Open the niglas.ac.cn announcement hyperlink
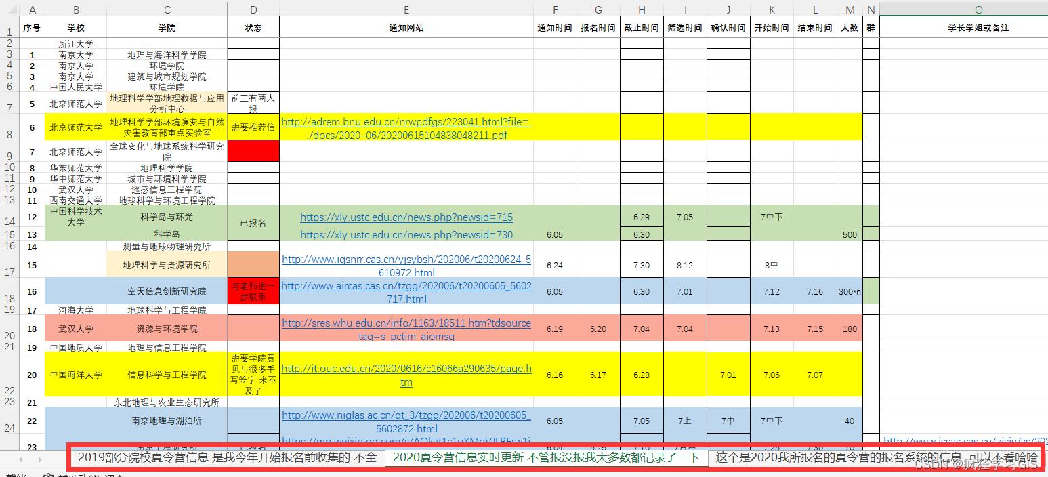Image resolution: width=1048 pixels, height=477 pixels. (406, 420)
